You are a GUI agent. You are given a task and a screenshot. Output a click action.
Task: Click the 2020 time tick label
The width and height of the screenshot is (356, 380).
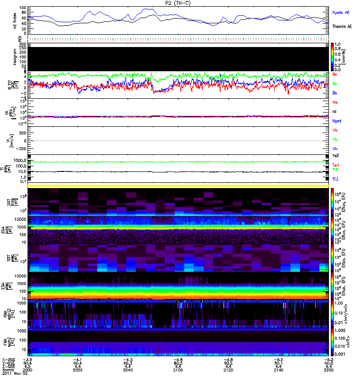pyautogui.click(x=77, y=370)
